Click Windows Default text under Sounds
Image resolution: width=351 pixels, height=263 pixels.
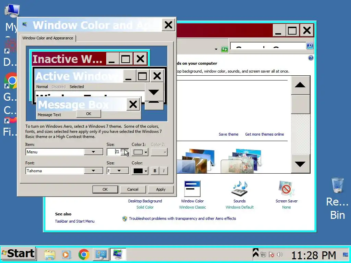(240, 207)
